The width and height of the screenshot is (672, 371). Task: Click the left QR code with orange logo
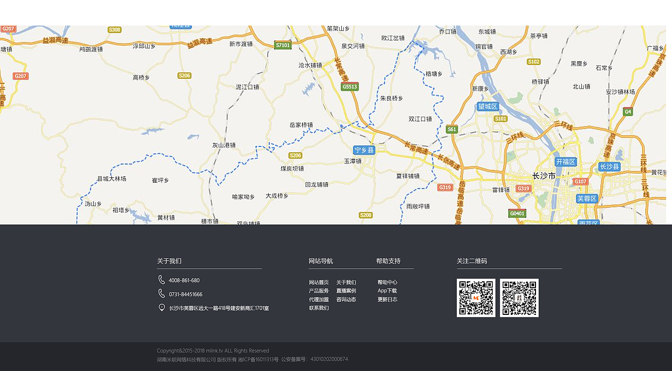tap(476, 298)
